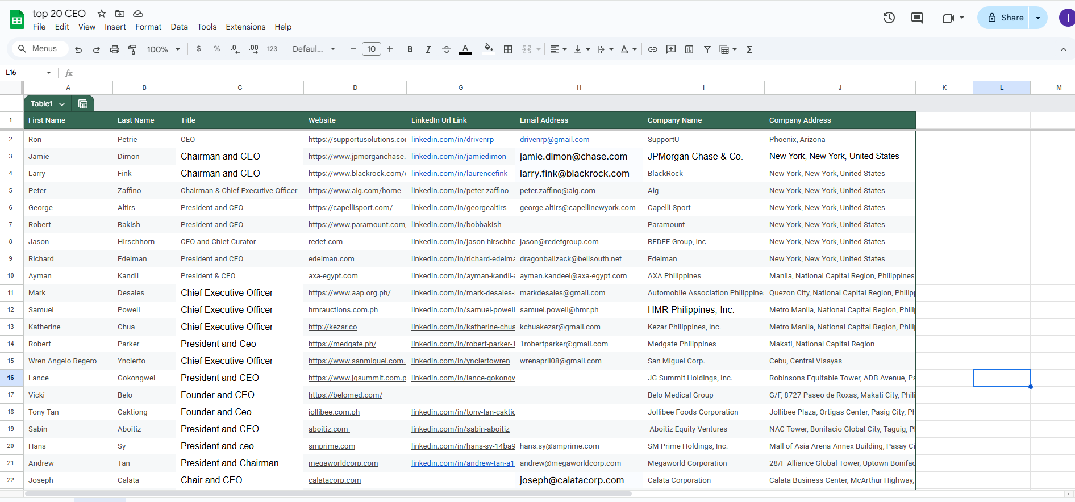Increase font size plus button
The image size is (1075, 502).
[390, 49]
